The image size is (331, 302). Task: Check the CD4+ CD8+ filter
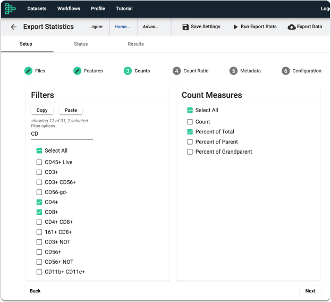coord(39,222)
